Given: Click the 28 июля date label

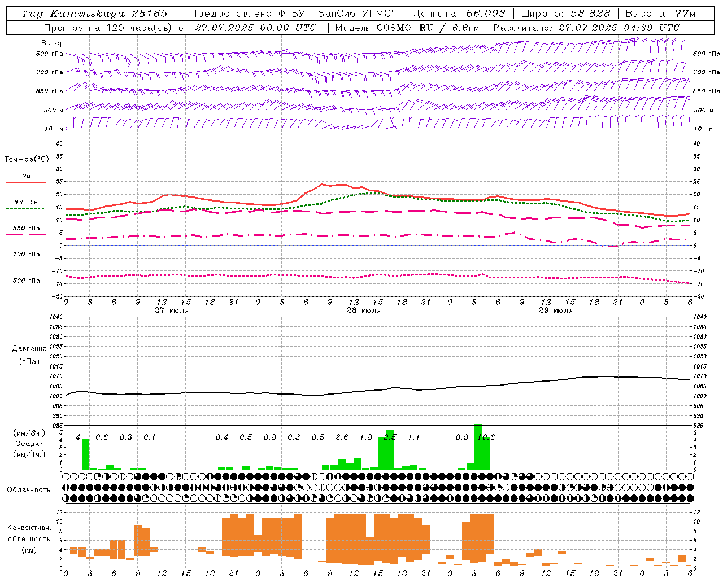Looking at the screenshot, I should 364,310.
